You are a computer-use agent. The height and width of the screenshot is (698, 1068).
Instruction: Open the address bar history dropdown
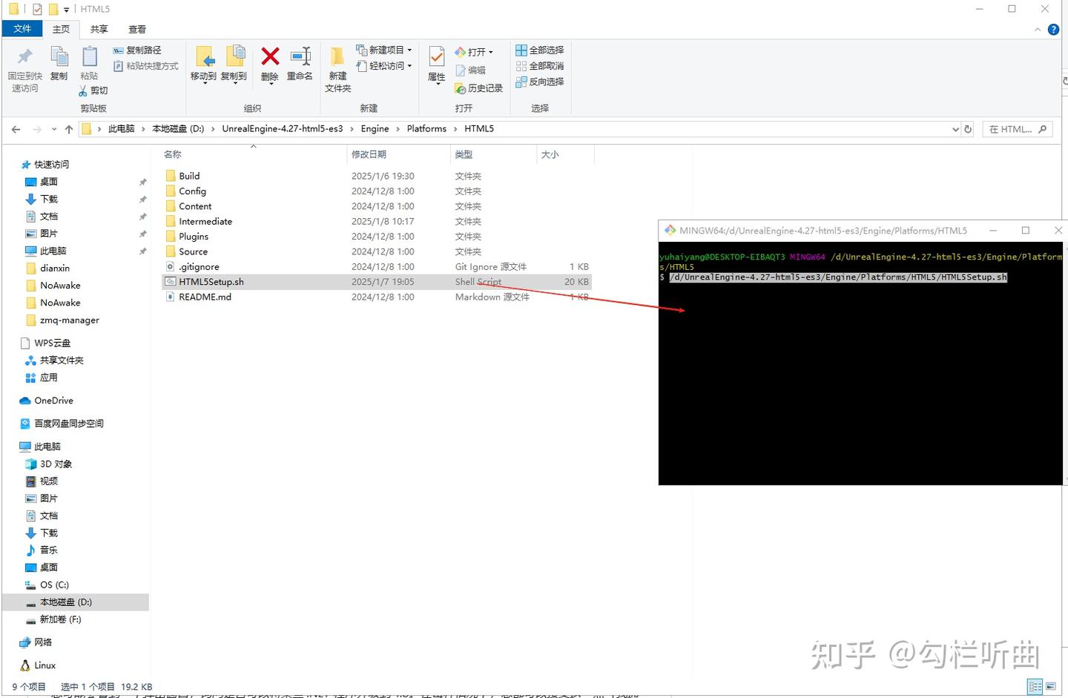[x=955, y=128]
